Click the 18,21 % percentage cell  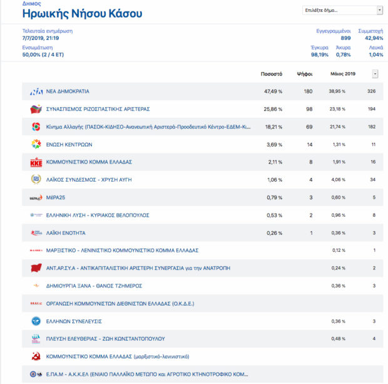273,127
